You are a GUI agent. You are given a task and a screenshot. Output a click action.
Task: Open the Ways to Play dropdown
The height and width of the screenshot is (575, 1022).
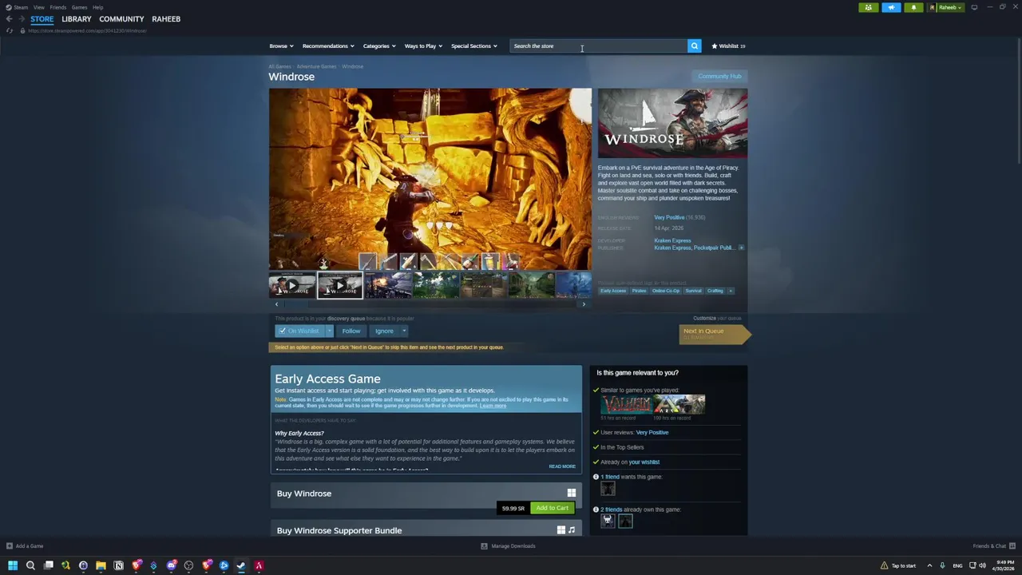[423, 46]
